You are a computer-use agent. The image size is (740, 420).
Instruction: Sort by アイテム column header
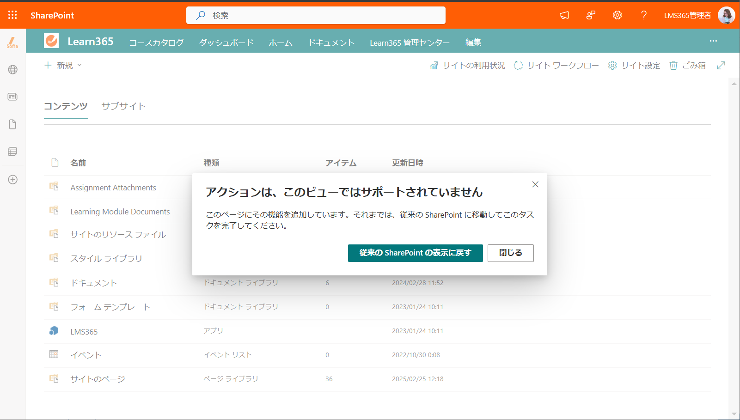[x=341, y=163]
